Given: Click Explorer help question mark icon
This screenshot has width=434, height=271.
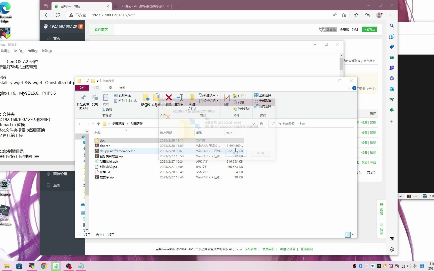Looking at the screenshot, I should pos(354,88).
